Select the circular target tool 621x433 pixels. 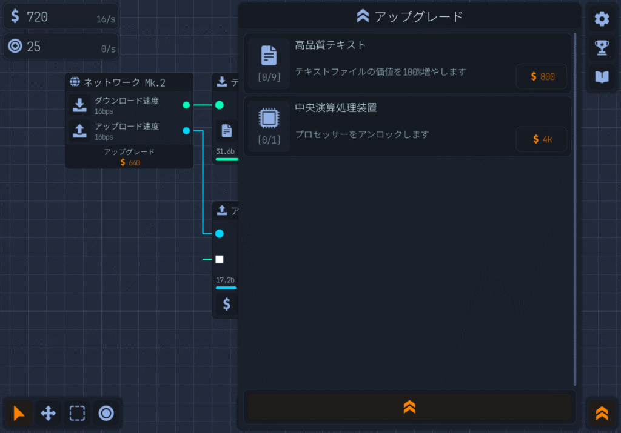(x=106, y=414)
